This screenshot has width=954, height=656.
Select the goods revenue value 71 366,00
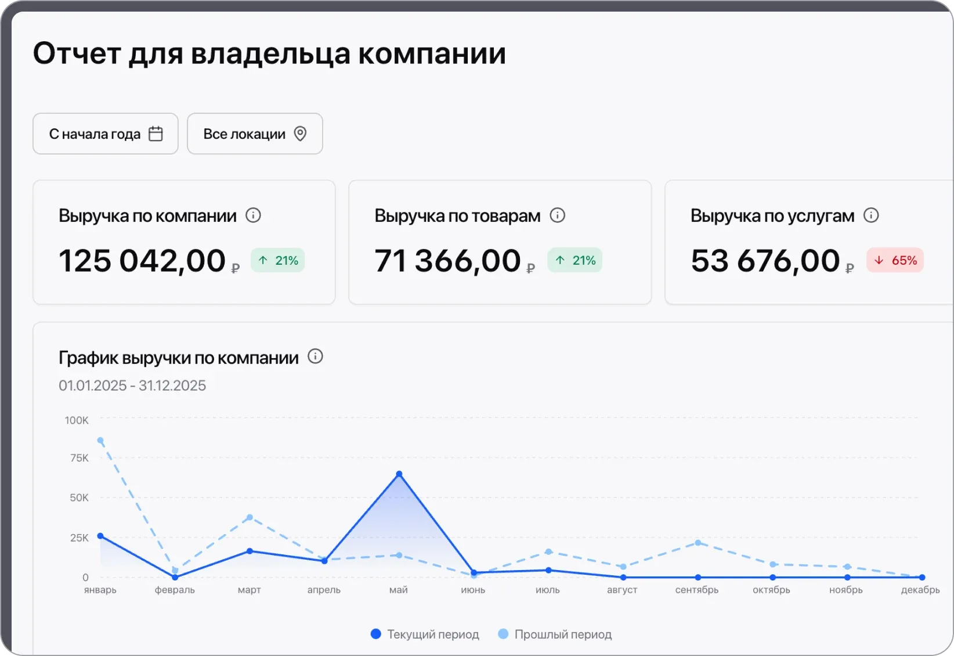coord(447,261)
